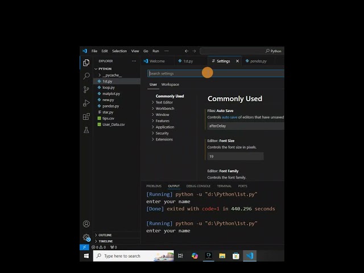Show errors and warnings count in status bar
This screenshot has height=273, width=364.
pyautogui.click(x=98, y=247)
